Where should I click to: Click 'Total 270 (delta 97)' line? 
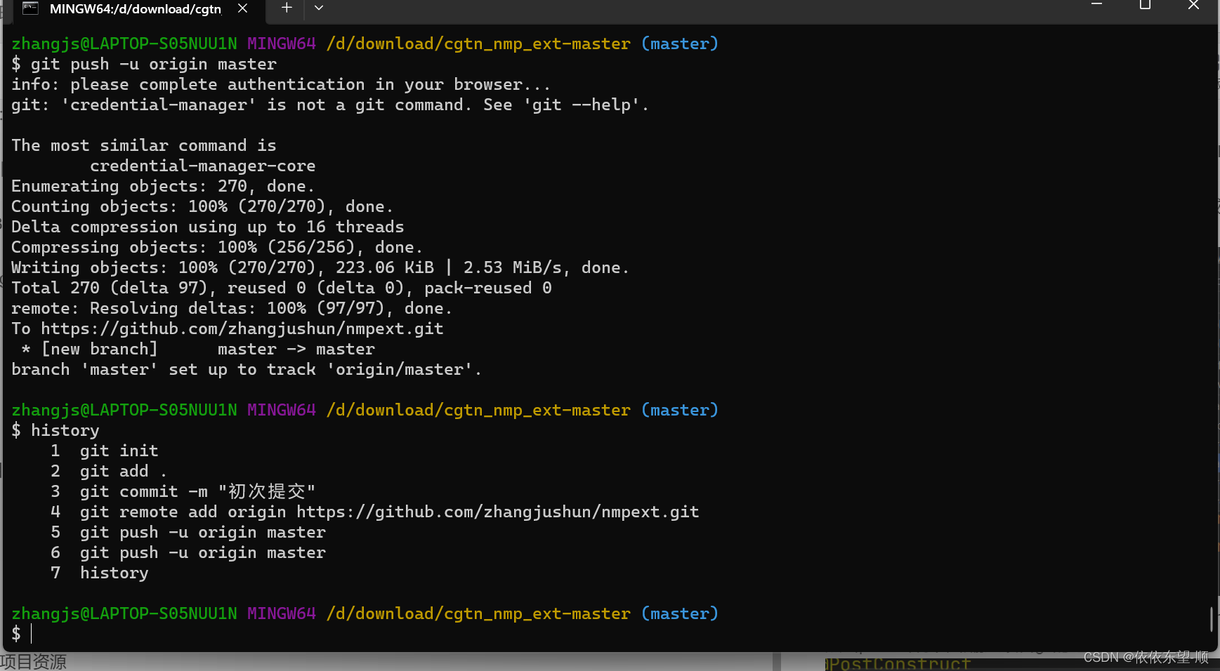(282, 288)
